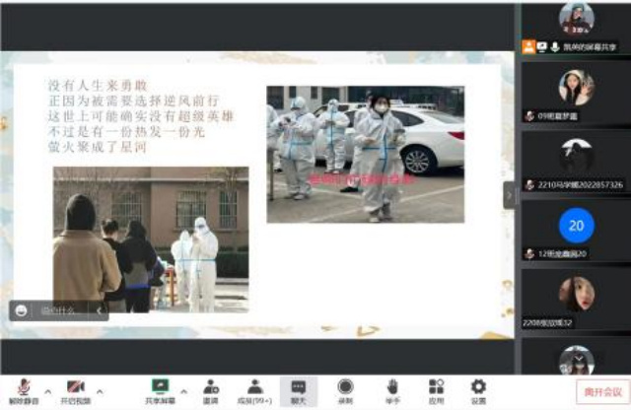The image size is (631, 410).
Task: Click the shared slide's lower-left queue photo
Action: tap(151, 239)
